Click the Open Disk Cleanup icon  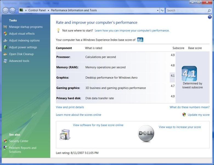[5, 54]
